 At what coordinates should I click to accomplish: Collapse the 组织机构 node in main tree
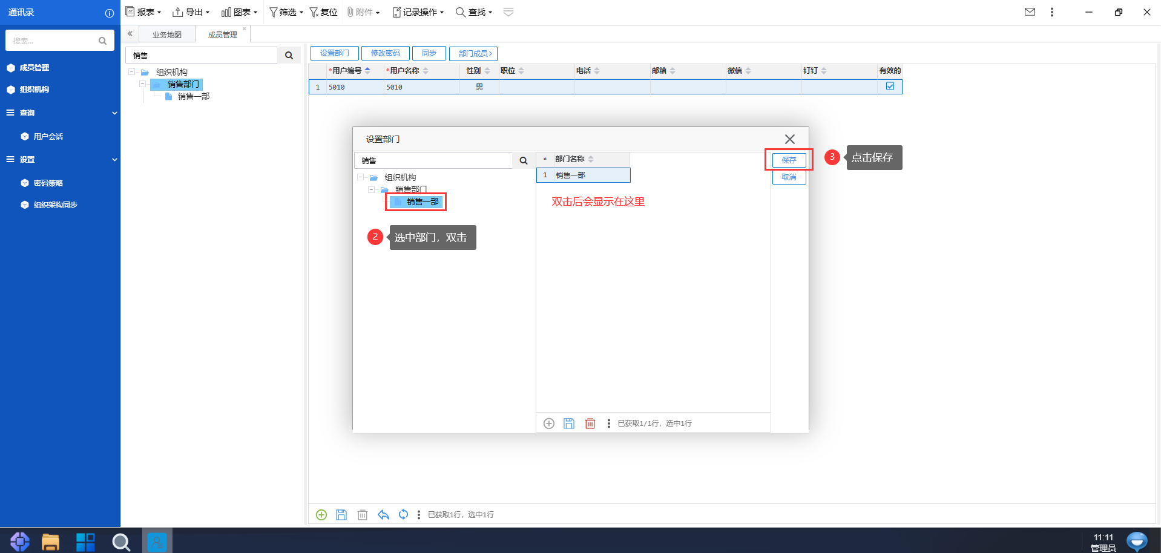(131, 72)
